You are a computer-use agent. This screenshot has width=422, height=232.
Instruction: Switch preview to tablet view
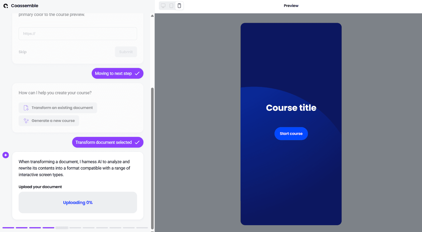(x=171, y=6)
